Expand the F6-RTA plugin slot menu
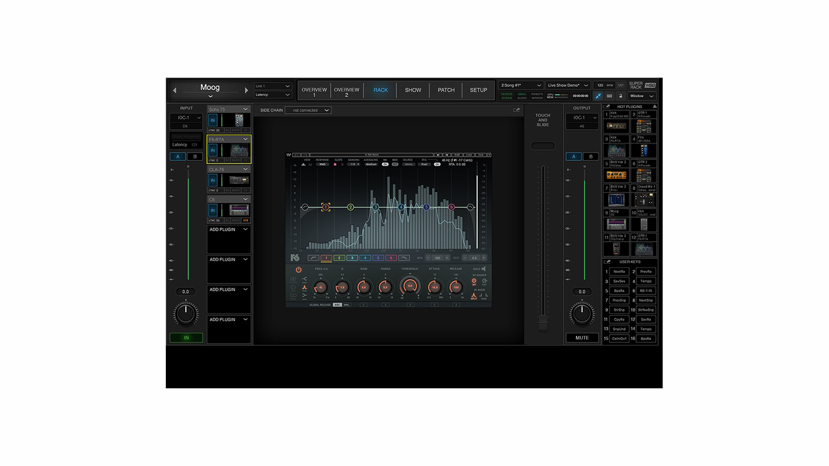Viewport: 829px width, 466px height. (x=245, y=139)
